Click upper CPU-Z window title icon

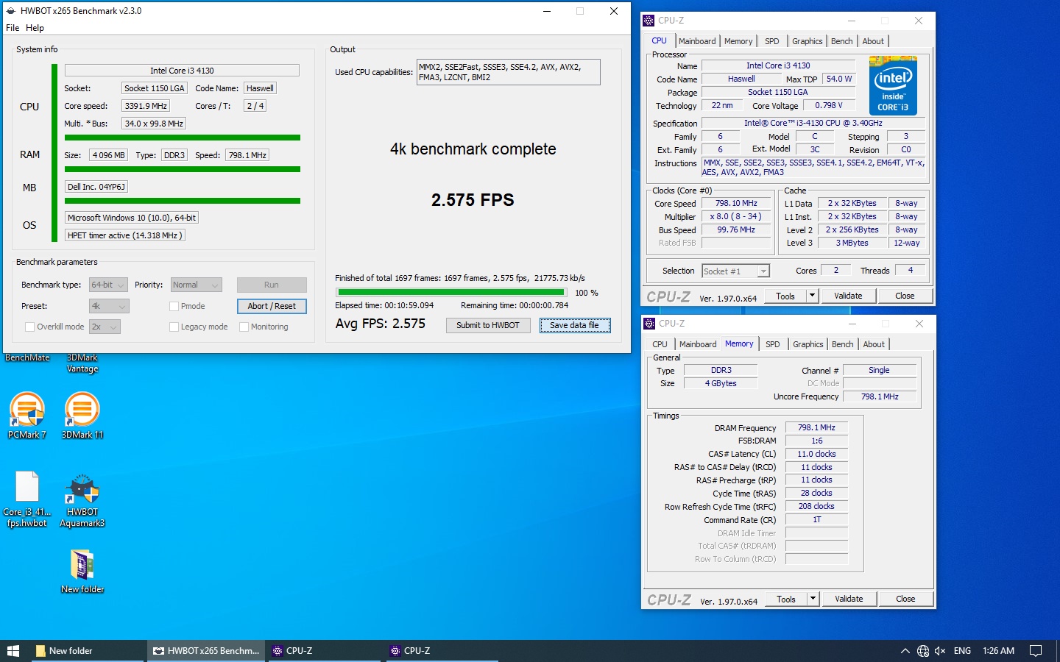(649, 21)
